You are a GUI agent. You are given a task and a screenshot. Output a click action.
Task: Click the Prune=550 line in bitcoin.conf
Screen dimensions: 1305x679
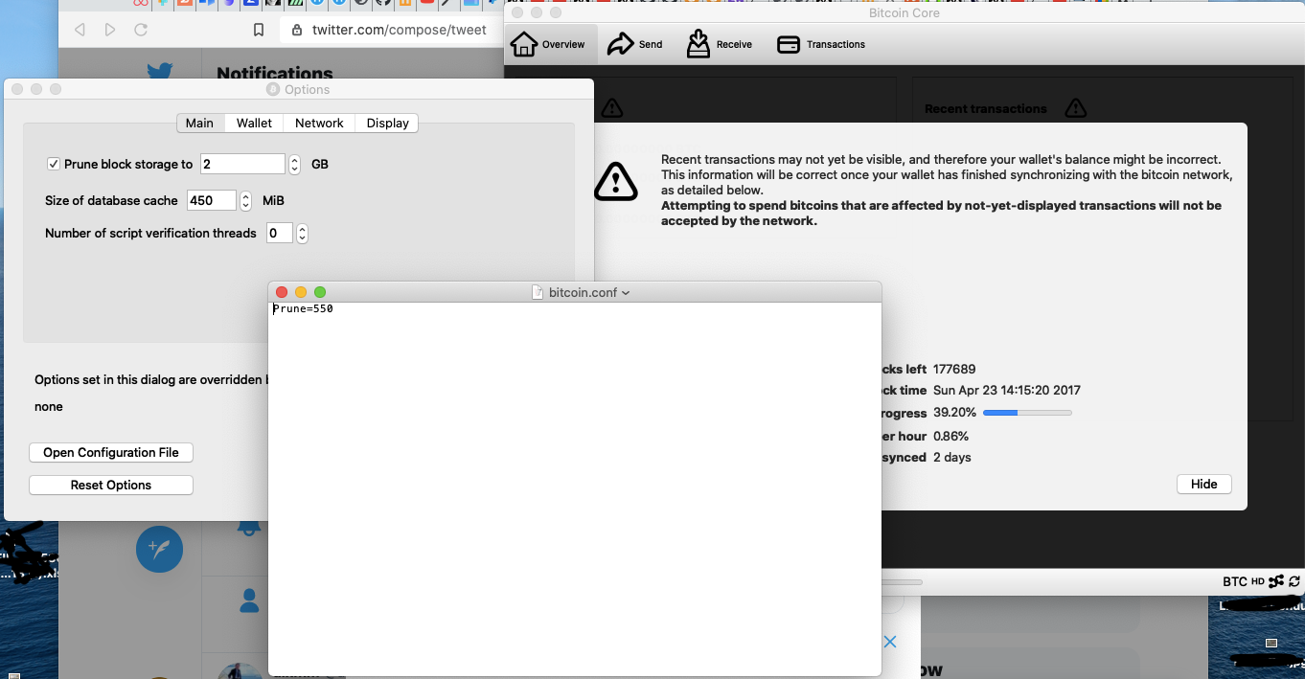[303, 309]
